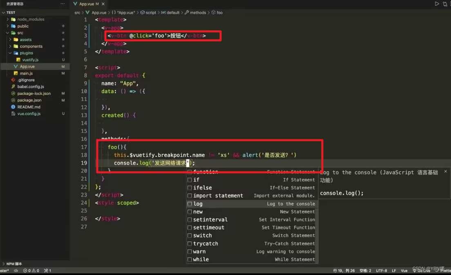Click UTF-8 encoding in the status bar
The height and width of the screenshot is (275, 451).
coord(381,270)
